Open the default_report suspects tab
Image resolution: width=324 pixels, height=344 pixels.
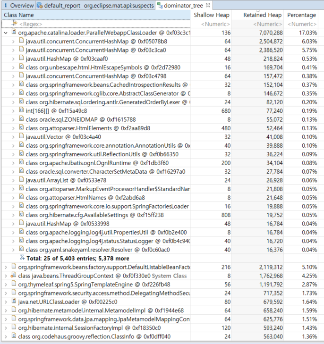[x=95, y=5]
